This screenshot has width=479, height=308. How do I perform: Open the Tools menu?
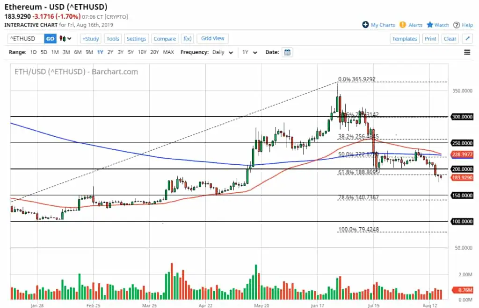pos(113,39)
